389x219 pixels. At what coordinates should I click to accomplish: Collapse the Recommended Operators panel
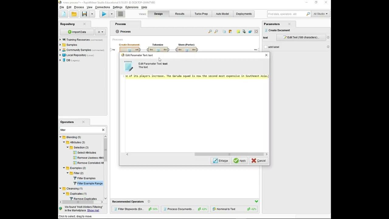[x=256, y=201]
